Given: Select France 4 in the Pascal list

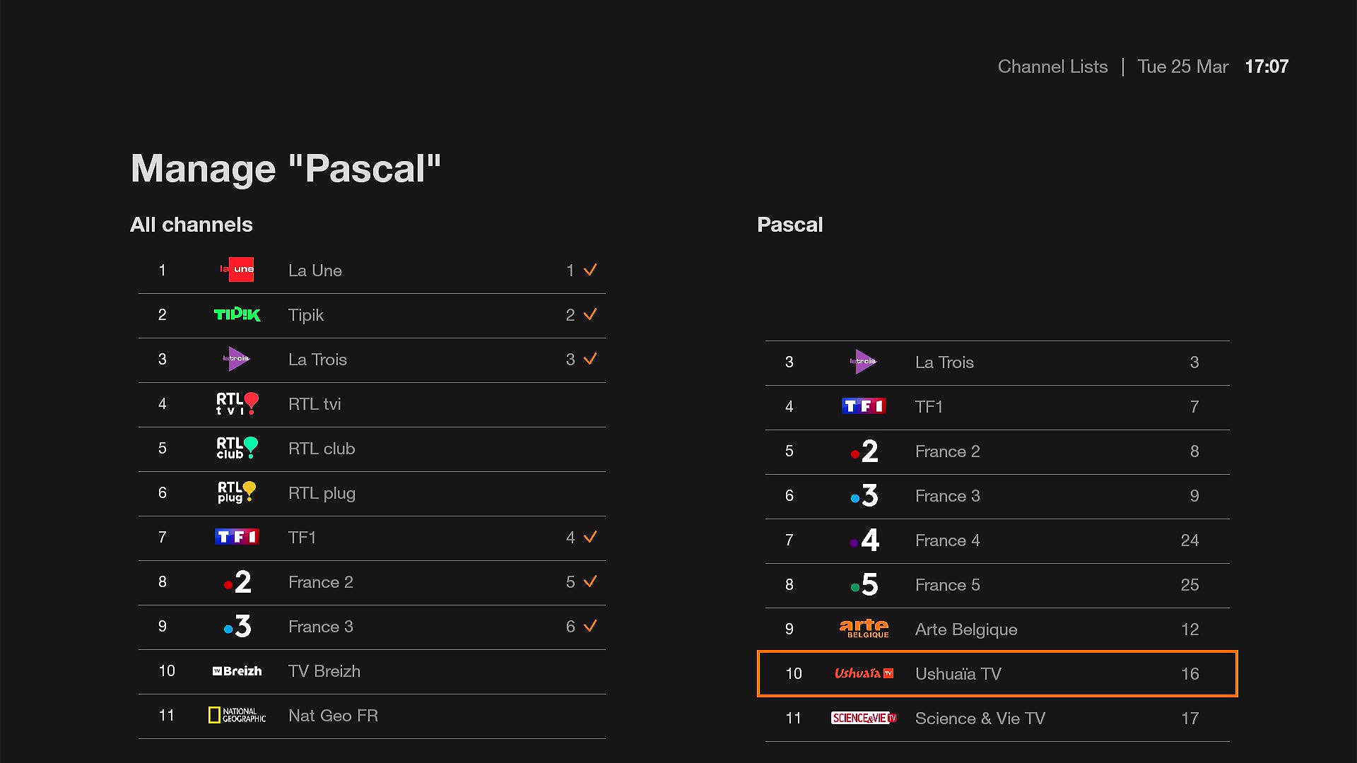Looking at the screenshot, I should [997, 540].
